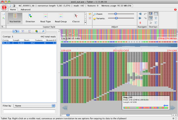Image resolution: width=178 pixels, height=120 pixels.
Task: Select the Home ribbon tab
Action: coord(13,9)
